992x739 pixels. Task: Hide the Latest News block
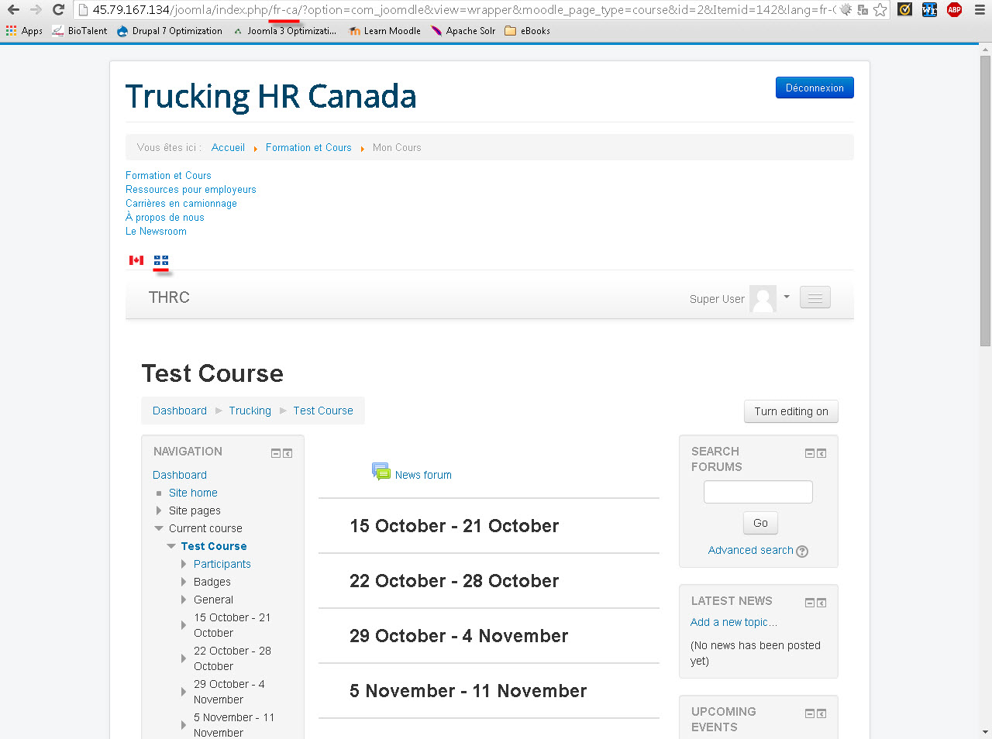pyautogui.click(x=809, y=603)
